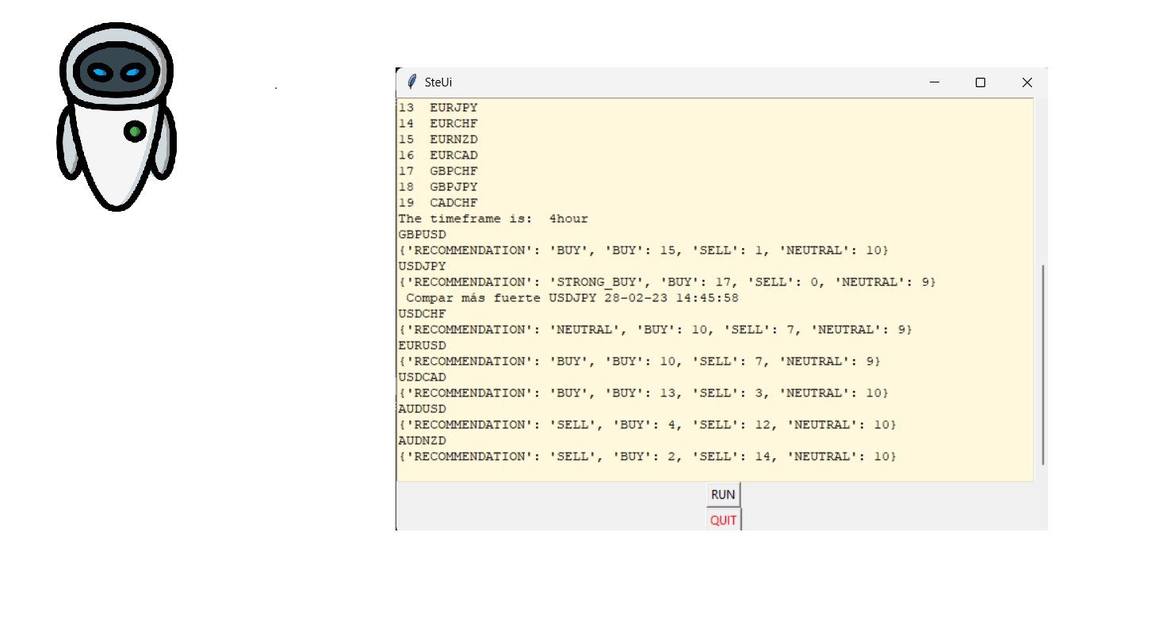The image size is (1166, 620).
Task: Click the EURUSD recommendation line below its heading
Action: (640, 361)
